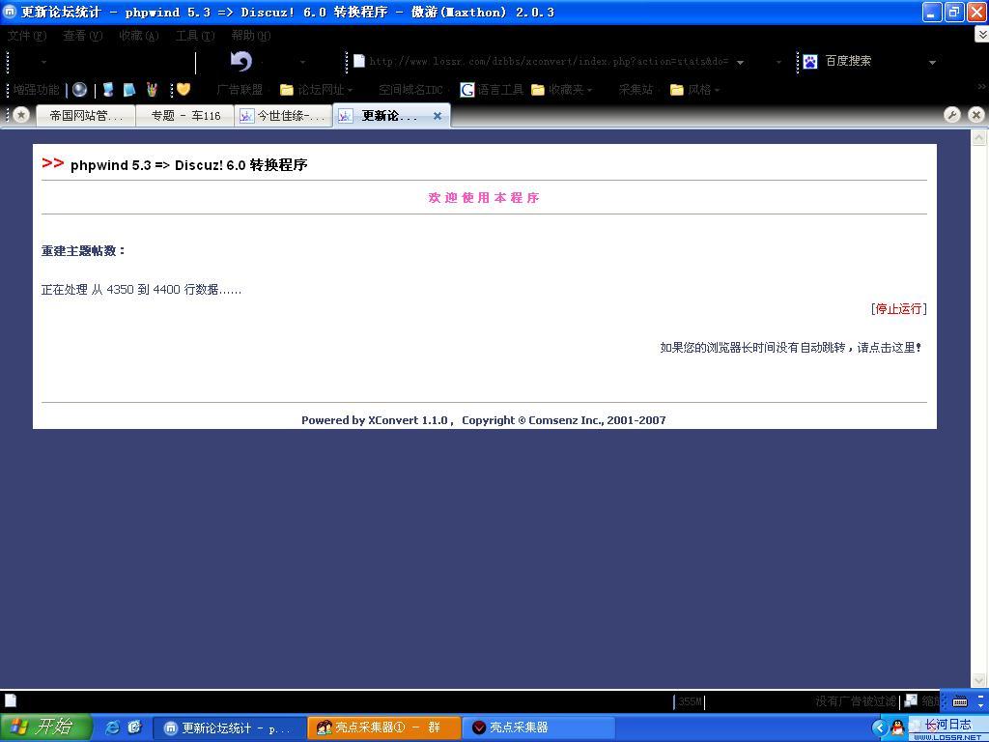Select the 更新论... tab

click(x=391, y=116)
